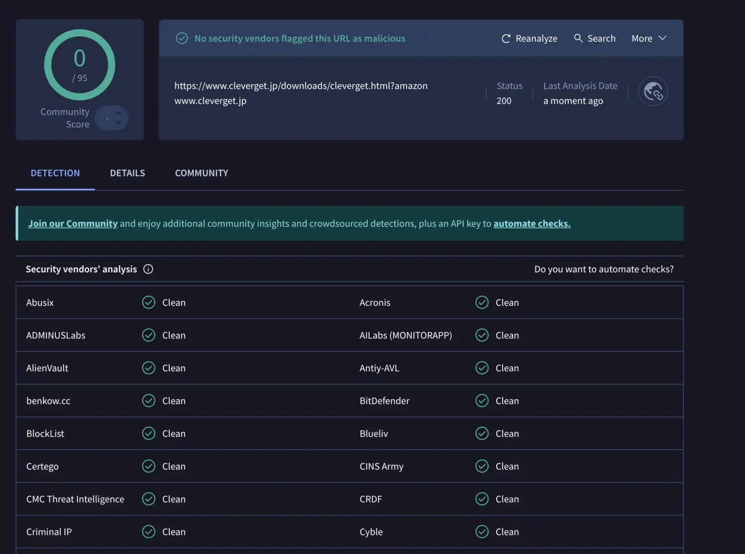Click the 'a moment ago' analysis date
Image resolution: width=745 pixels, height=554 pixels.
(x=573, y=101)
